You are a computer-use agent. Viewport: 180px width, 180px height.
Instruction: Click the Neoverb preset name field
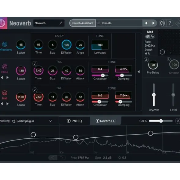[49, 23]
